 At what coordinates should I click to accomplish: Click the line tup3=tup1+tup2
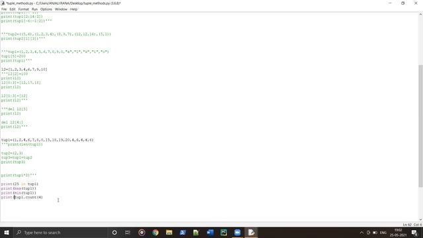point(17,157)
